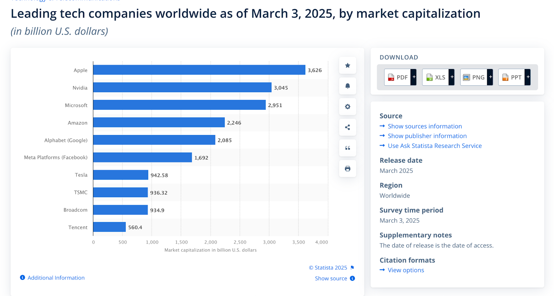Click the DOWNLOAD section heading
Image resolution: width=554 pixels, height=296 pixels.
click(399, 57)
